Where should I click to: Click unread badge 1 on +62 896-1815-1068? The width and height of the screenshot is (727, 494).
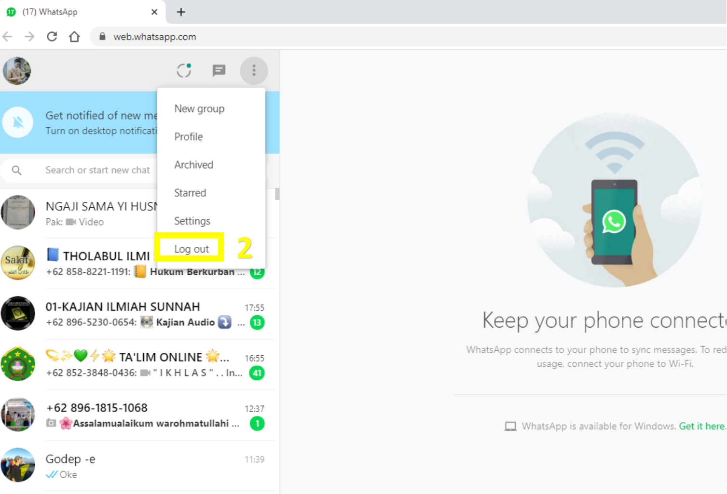(257, 424)
